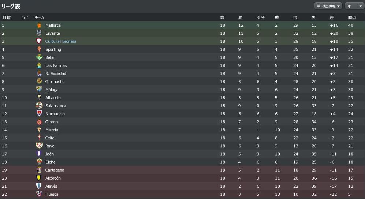Select the Betis team crest
This screenshot has height=199, width=365.
39,57
